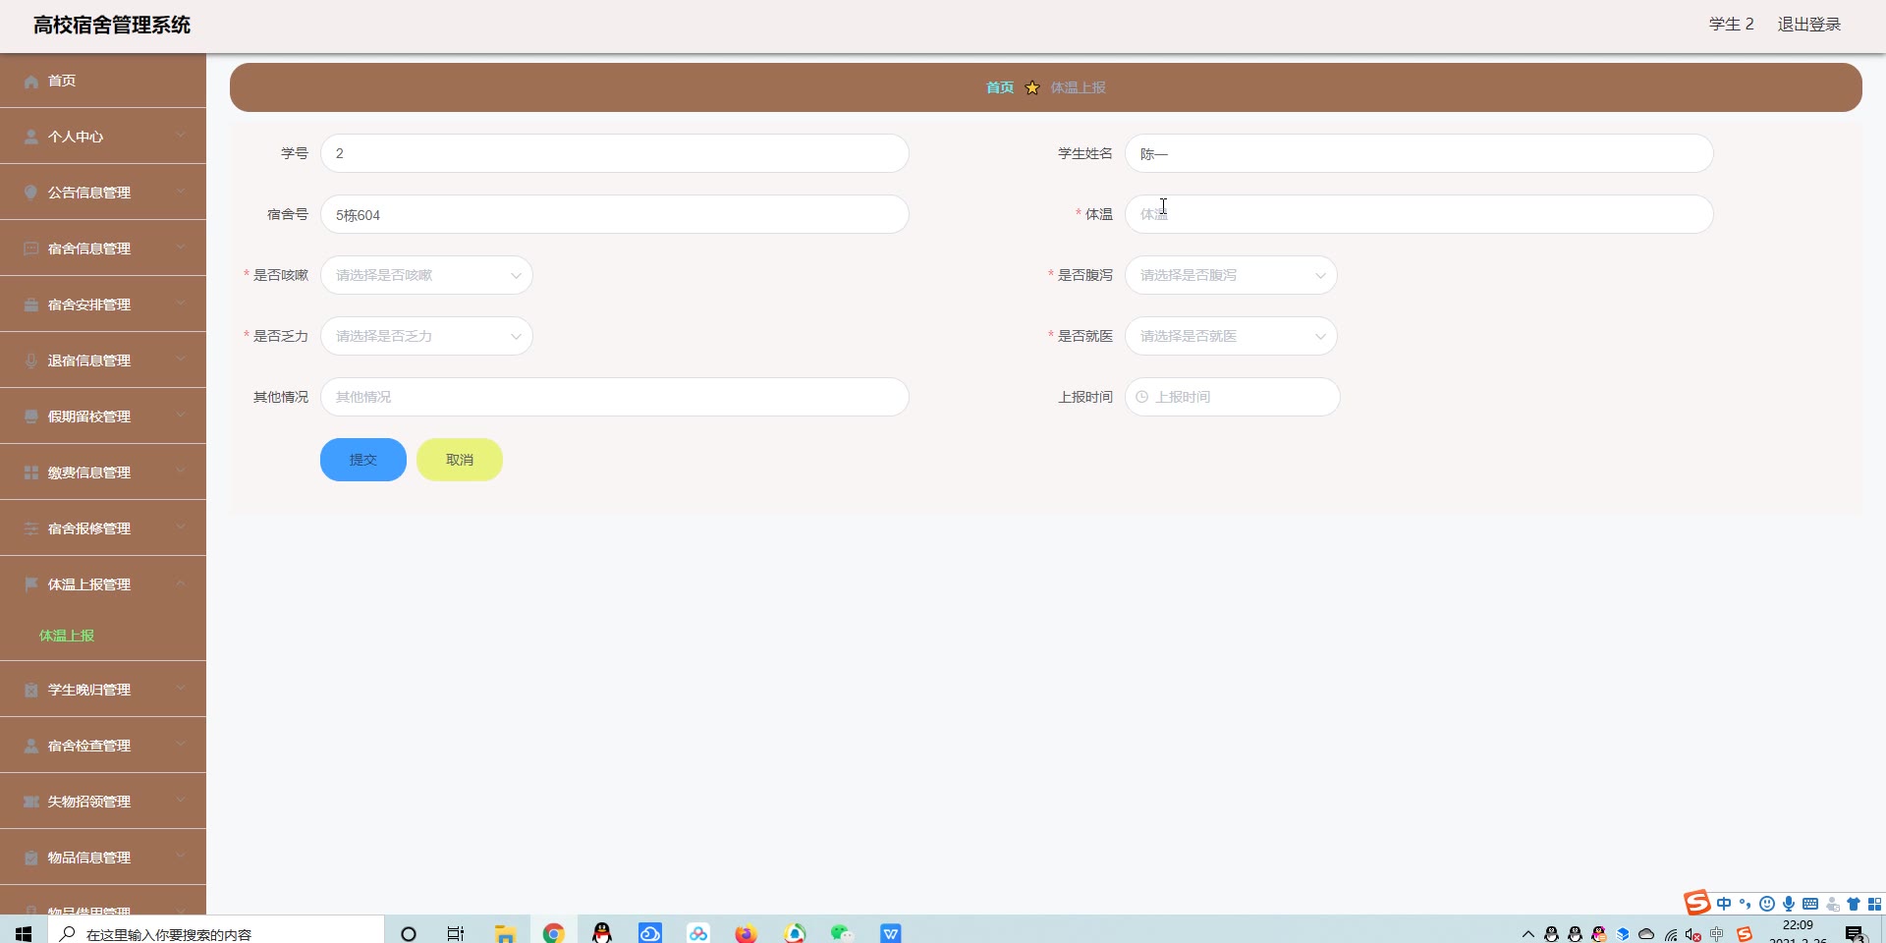
Task: Open the 上报时间 date picker field
Action: pos(1233,397)
